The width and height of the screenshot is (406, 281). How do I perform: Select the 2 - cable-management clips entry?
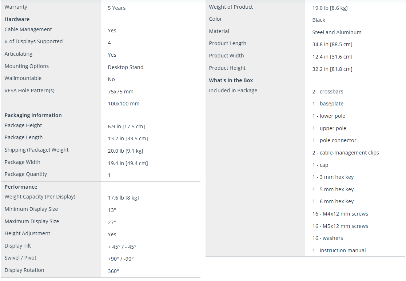[345, 153]
